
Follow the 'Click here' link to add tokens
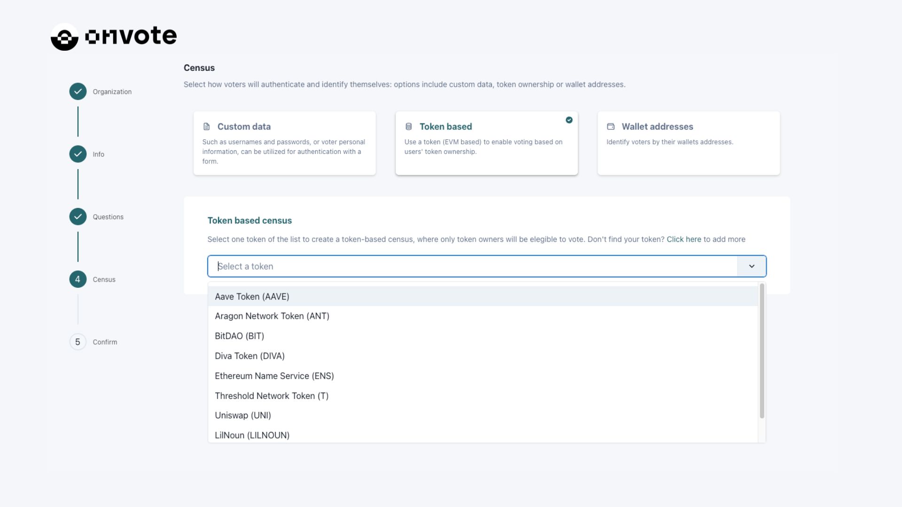coord(684,239)
